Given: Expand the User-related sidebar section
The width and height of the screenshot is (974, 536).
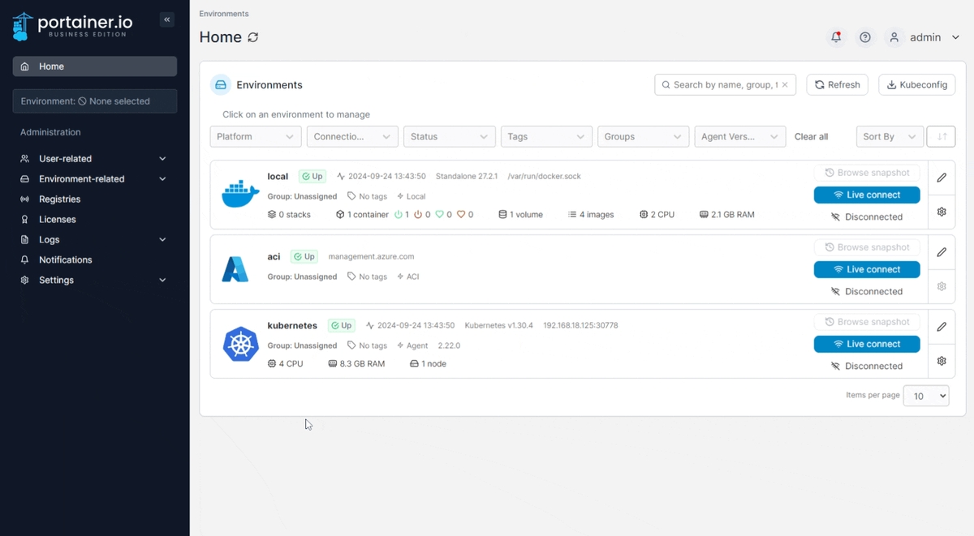Looking at the screenshot, I should click(x=91, y=158).
